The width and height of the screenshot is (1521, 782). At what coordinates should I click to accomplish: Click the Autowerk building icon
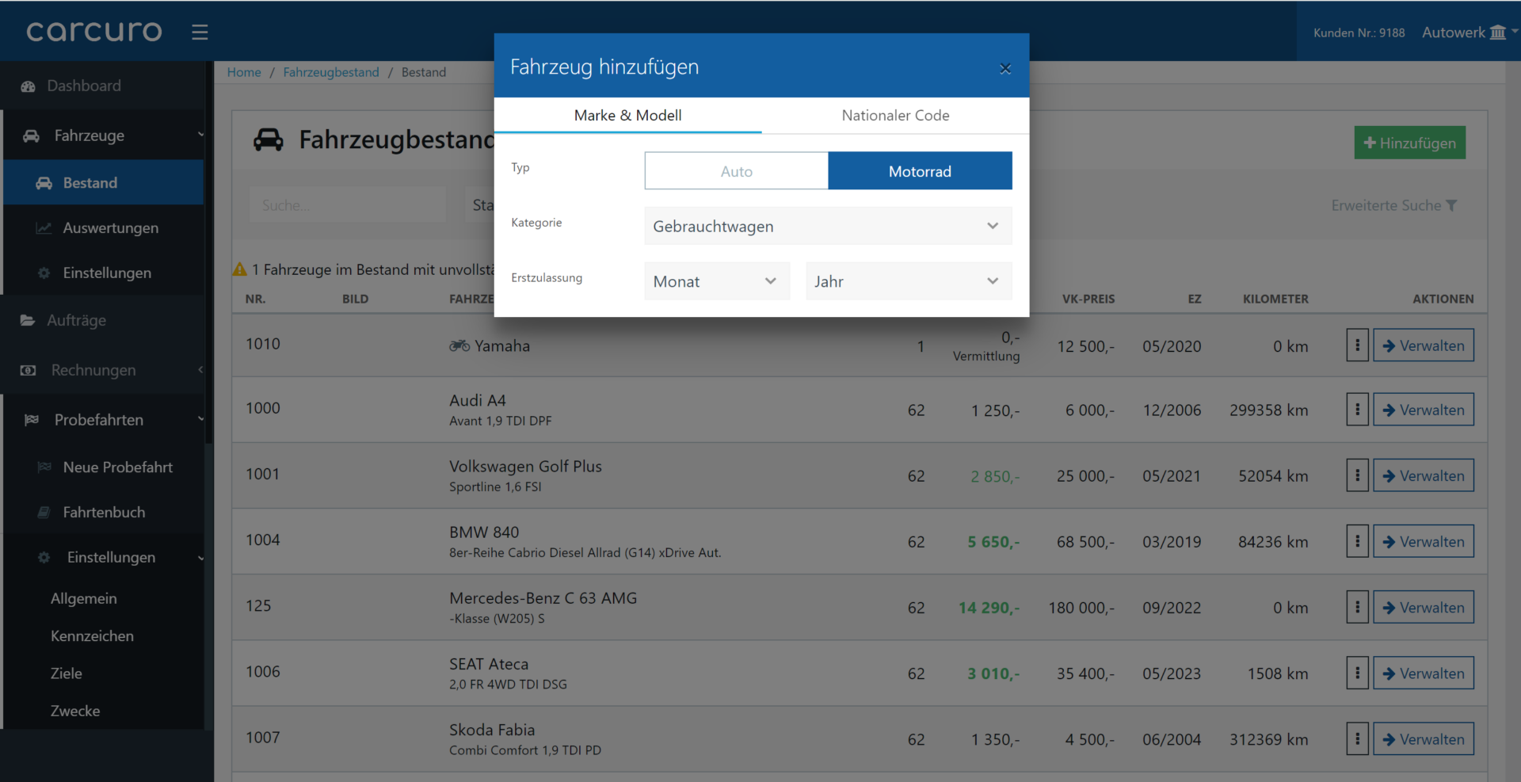pyautogui.click(x=1498, y=32)
